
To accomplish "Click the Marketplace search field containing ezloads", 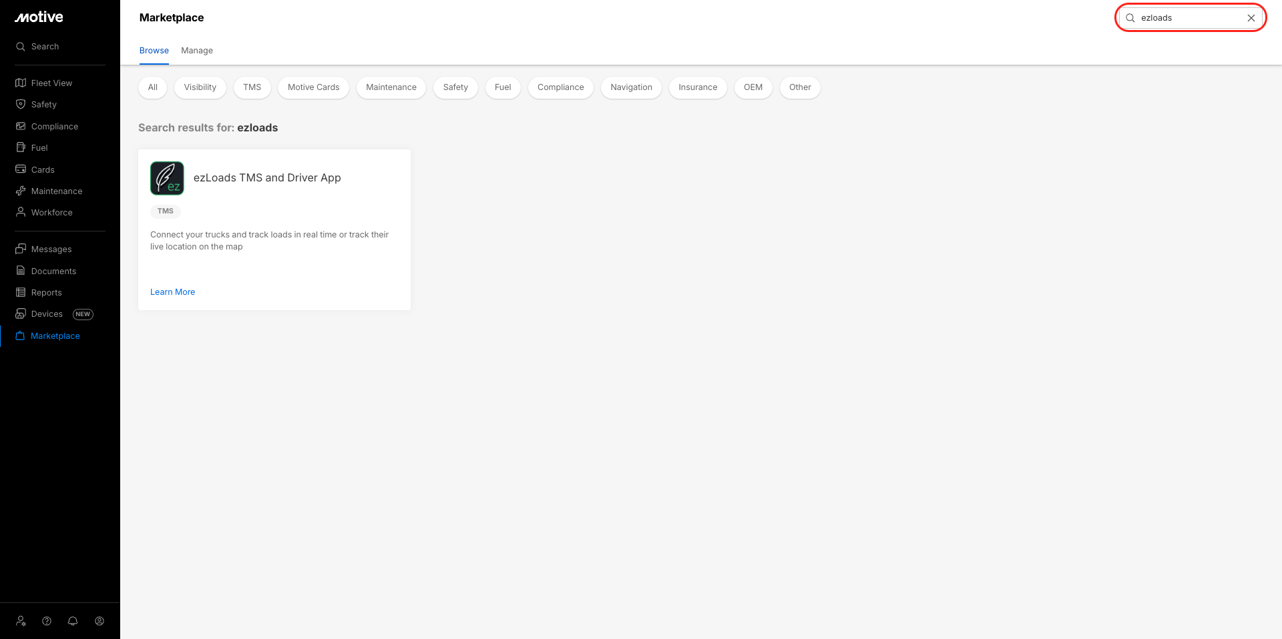I will click(1191, 18).
